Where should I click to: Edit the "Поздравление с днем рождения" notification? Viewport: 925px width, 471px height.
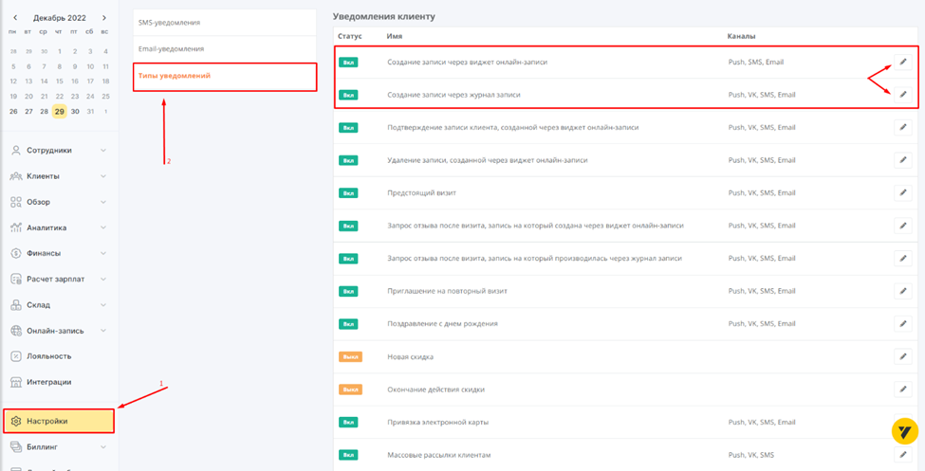(x=902, y=324)
